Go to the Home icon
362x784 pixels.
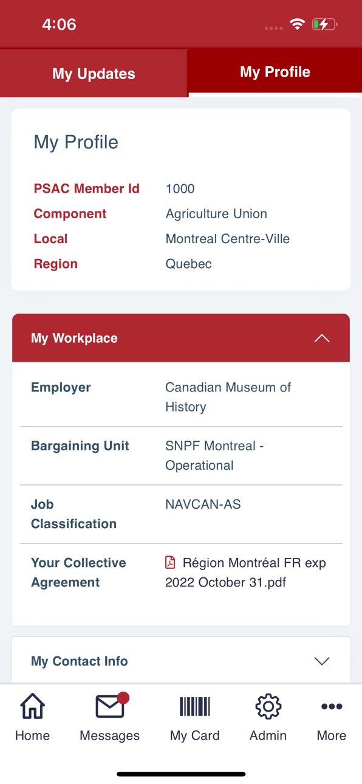[32, 707]
